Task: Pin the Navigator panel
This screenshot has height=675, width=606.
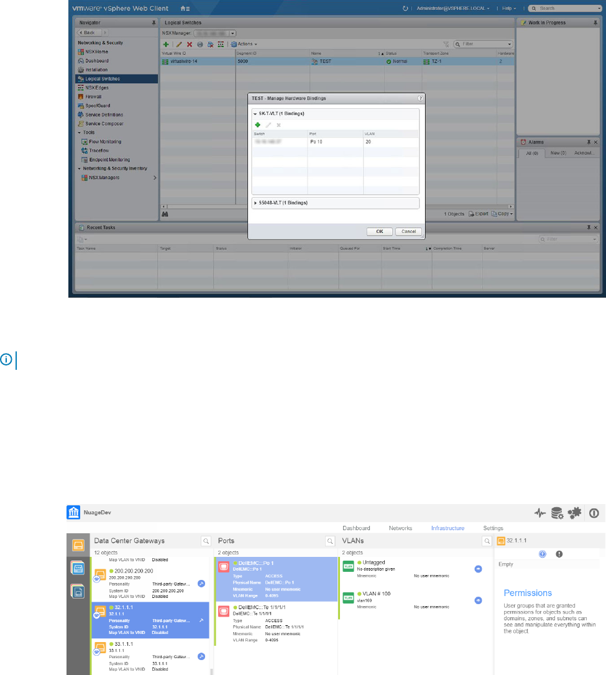Action: (154, 23)
